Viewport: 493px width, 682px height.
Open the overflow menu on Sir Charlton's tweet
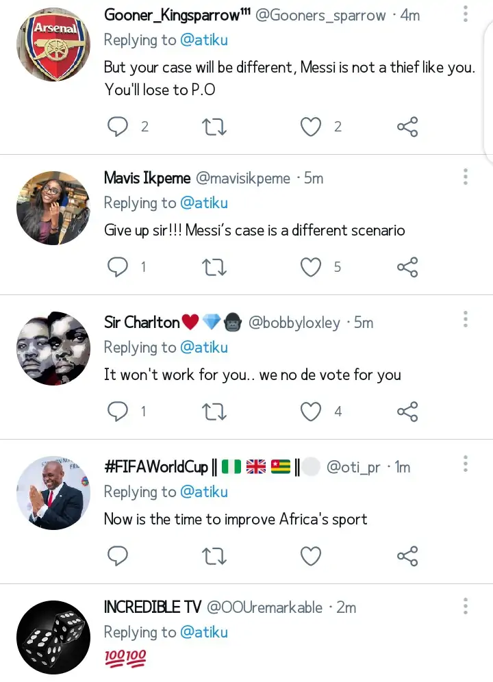(x=465, y=319)
